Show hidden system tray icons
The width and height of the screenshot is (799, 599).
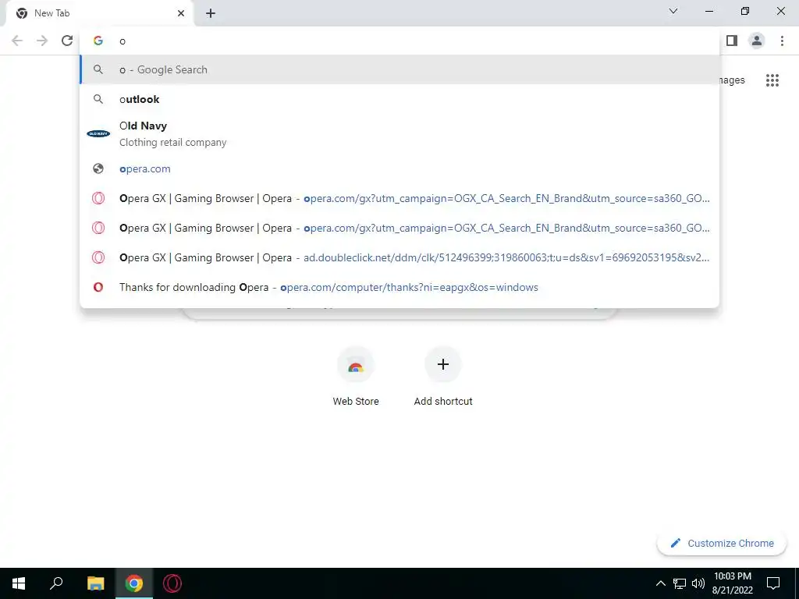point(660,583)
